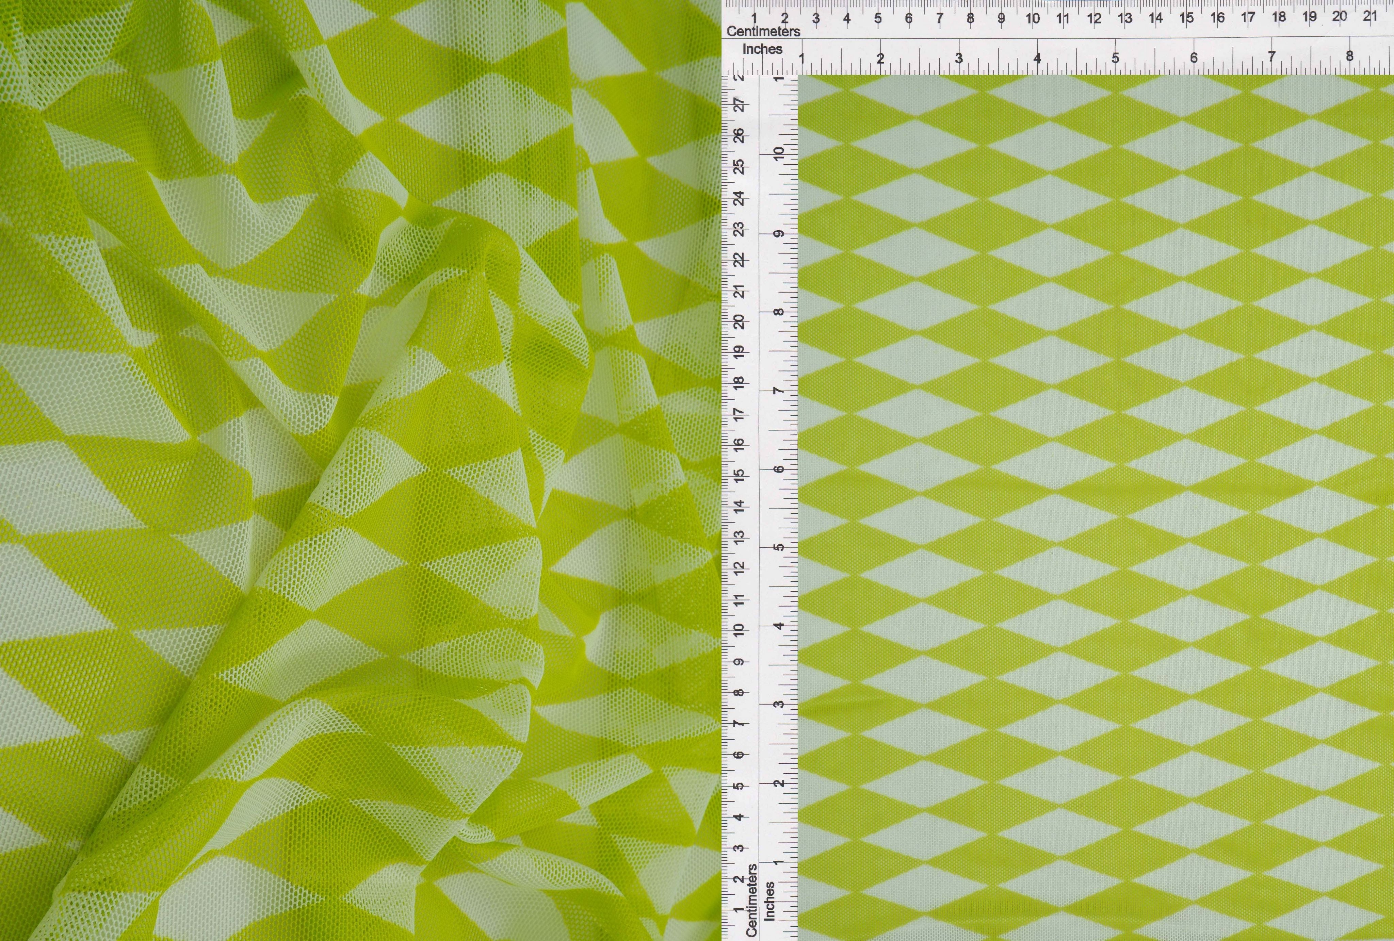Click the 15 mark on top centimeter ruler
Viewport: 1394px width, 941px height.
(x=1186, y=17)
